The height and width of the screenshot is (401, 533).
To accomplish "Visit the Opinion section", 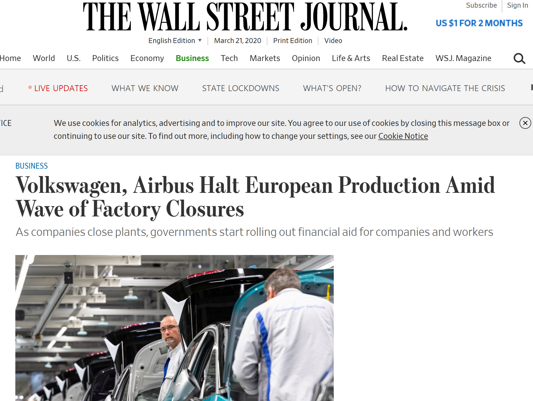I will (306, 58).
